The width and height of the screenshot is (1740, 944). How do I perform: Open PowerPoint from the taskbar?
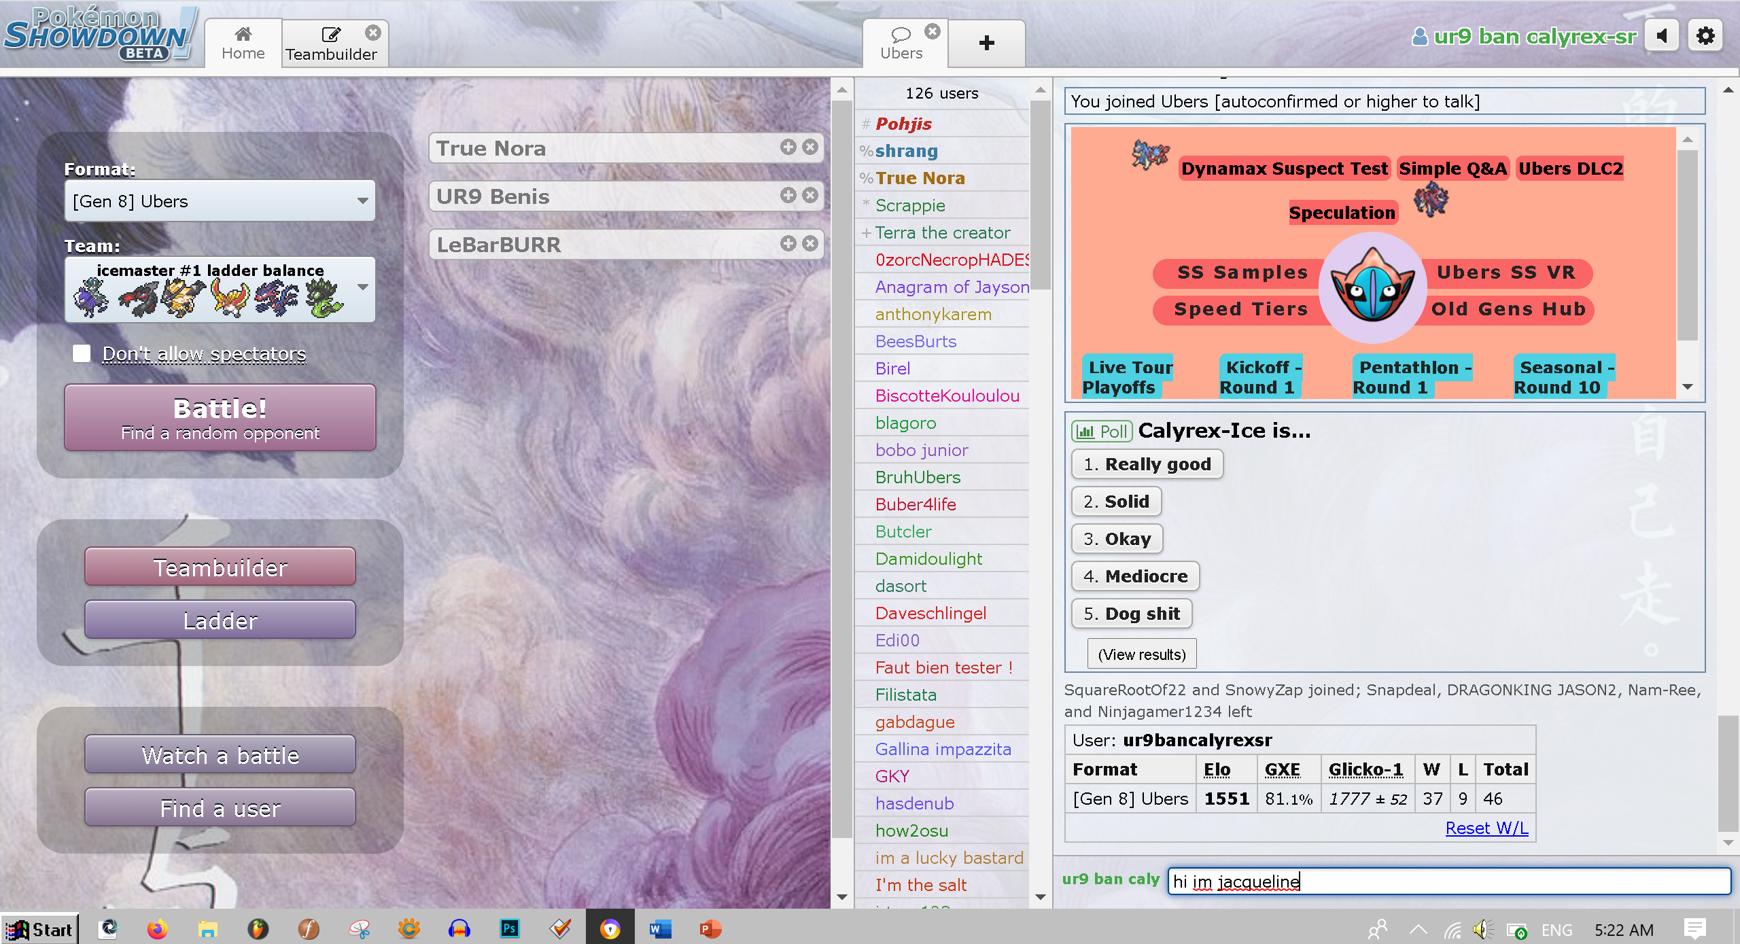[x=710, y=928]
